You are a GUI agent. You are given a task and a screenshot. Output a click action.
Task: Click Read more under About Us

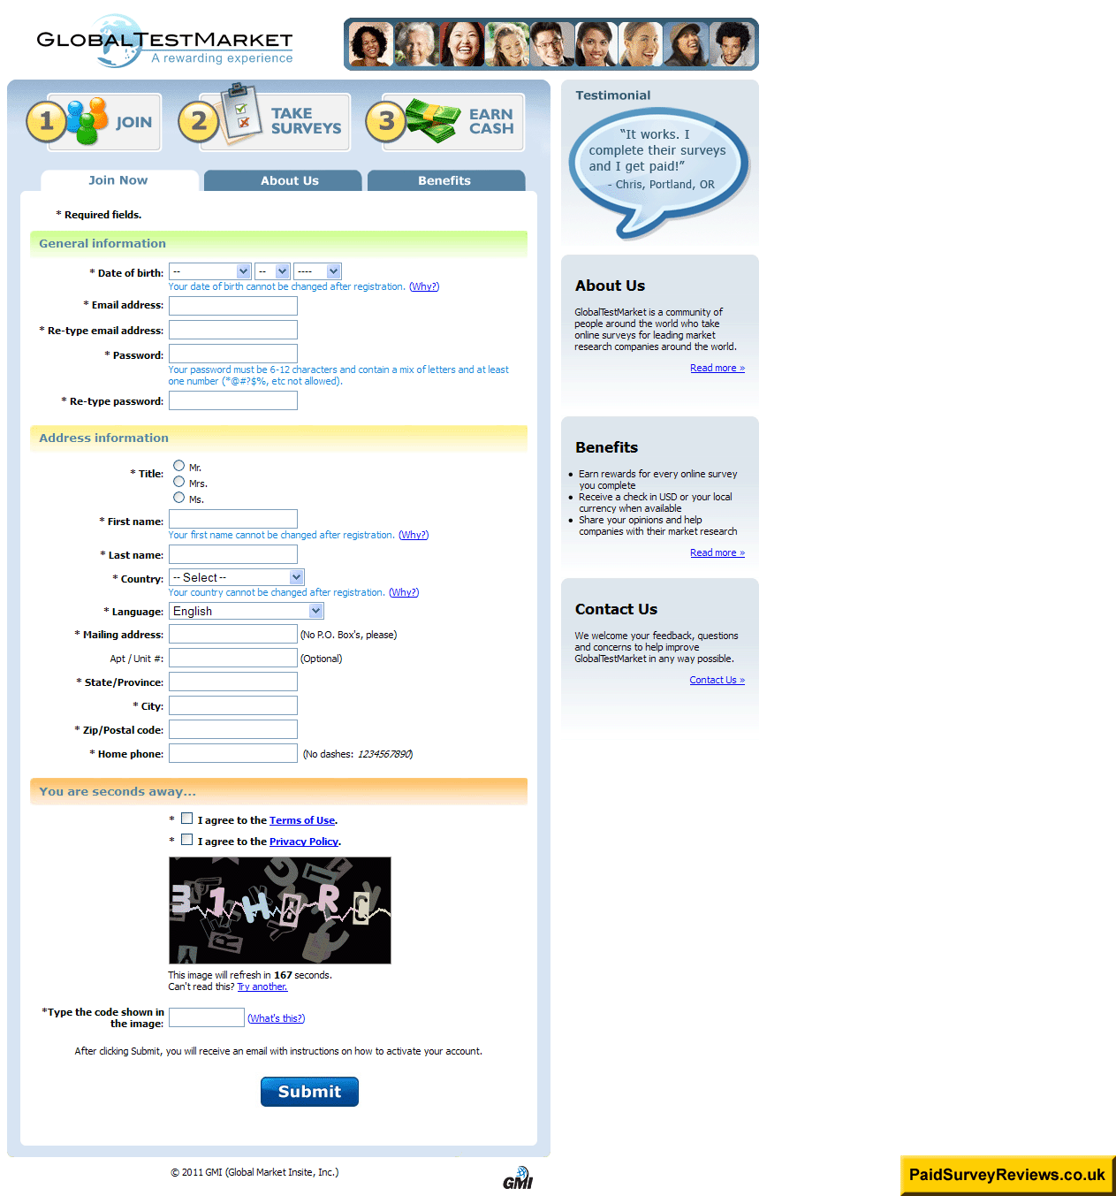coord(717,368)
